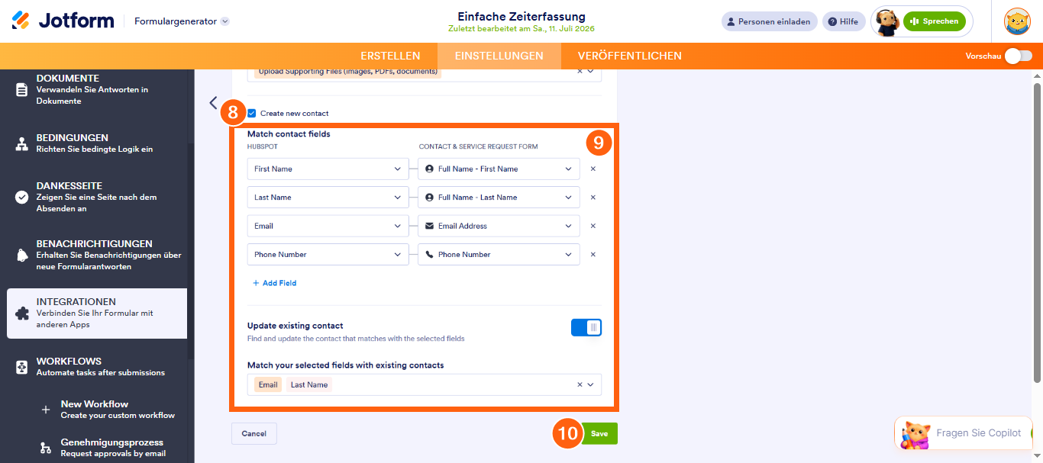1043x463 pixels.
Task: Open BENACHRICHTIGUNGEN settings section
Action: pyautogui.click(x=97, y=255)
